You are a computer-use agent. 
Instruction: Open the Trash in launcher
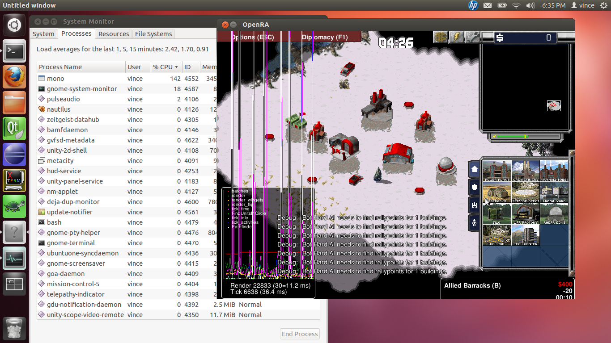pos(14,328)
